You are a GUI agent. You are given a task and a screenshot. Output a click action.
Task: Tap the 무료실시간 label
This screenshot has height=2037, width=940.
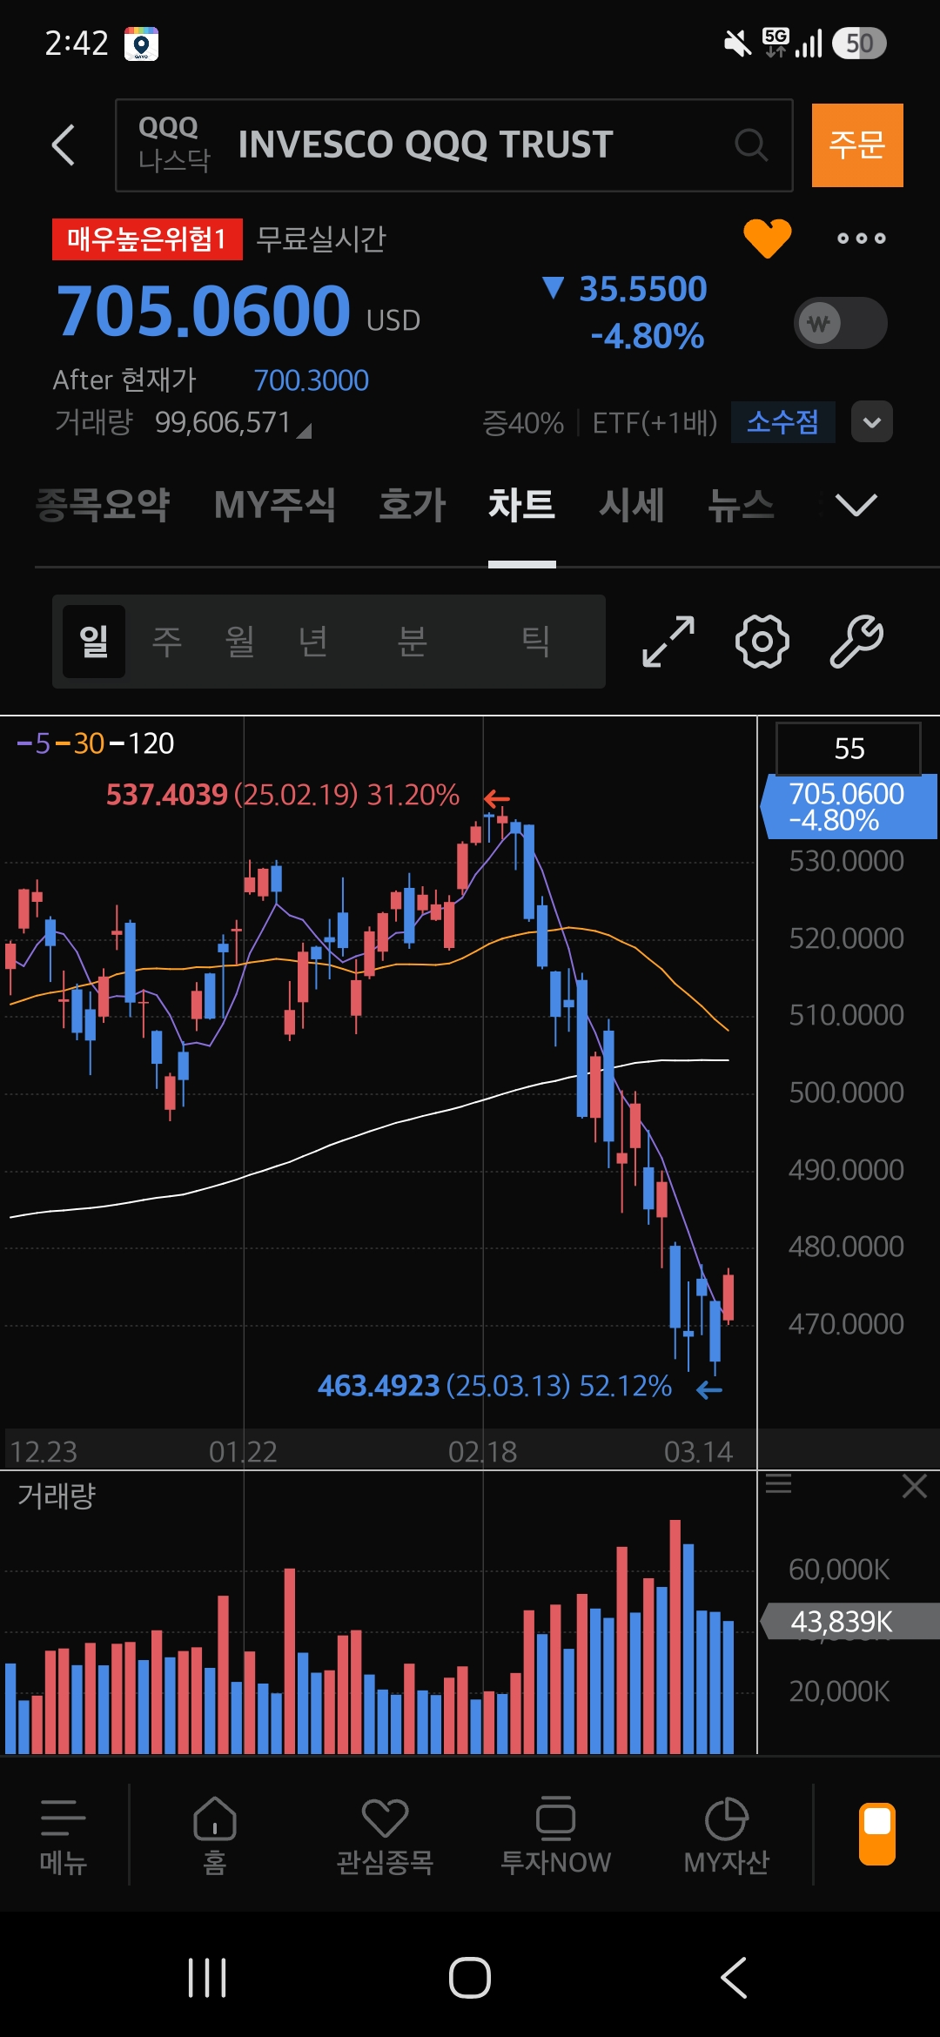[x=320, y=239]
